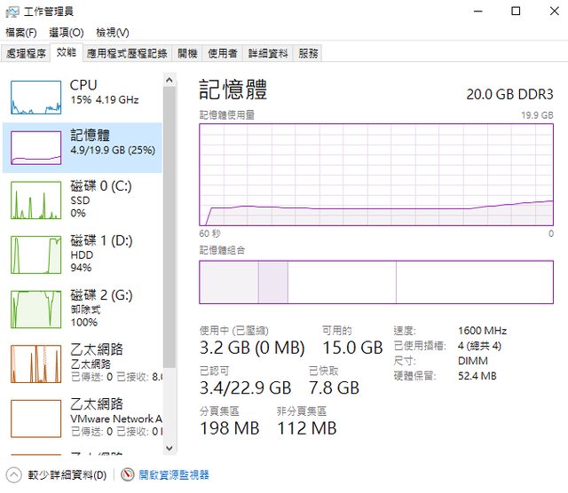Switch to the 詳細資料 tab
The height and width of the screenshot is (493, 568).
pos(268,53)
